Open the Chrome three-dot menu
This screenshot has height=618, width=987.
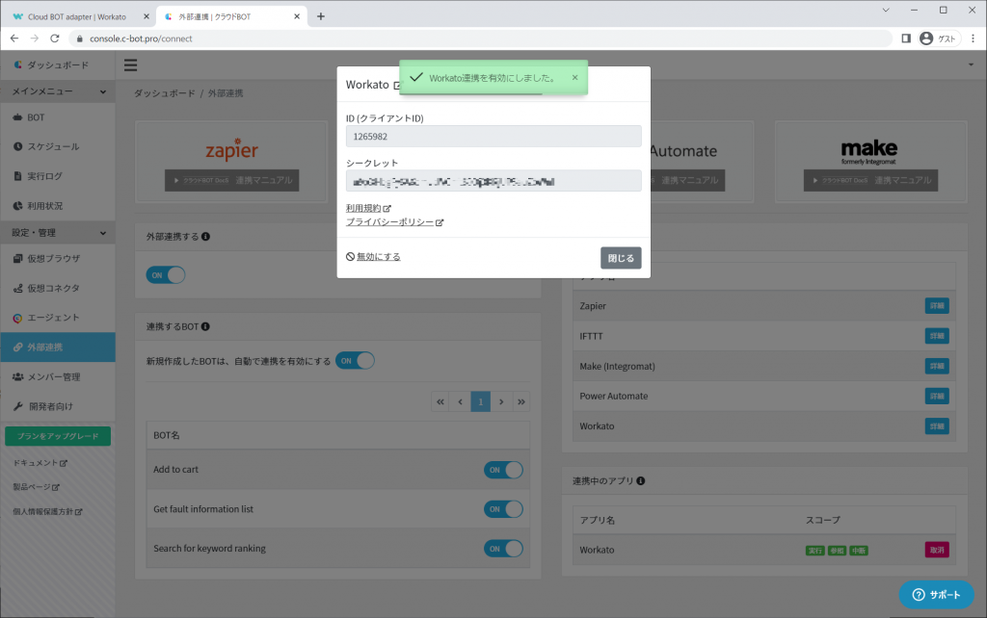tap(974, 39)
